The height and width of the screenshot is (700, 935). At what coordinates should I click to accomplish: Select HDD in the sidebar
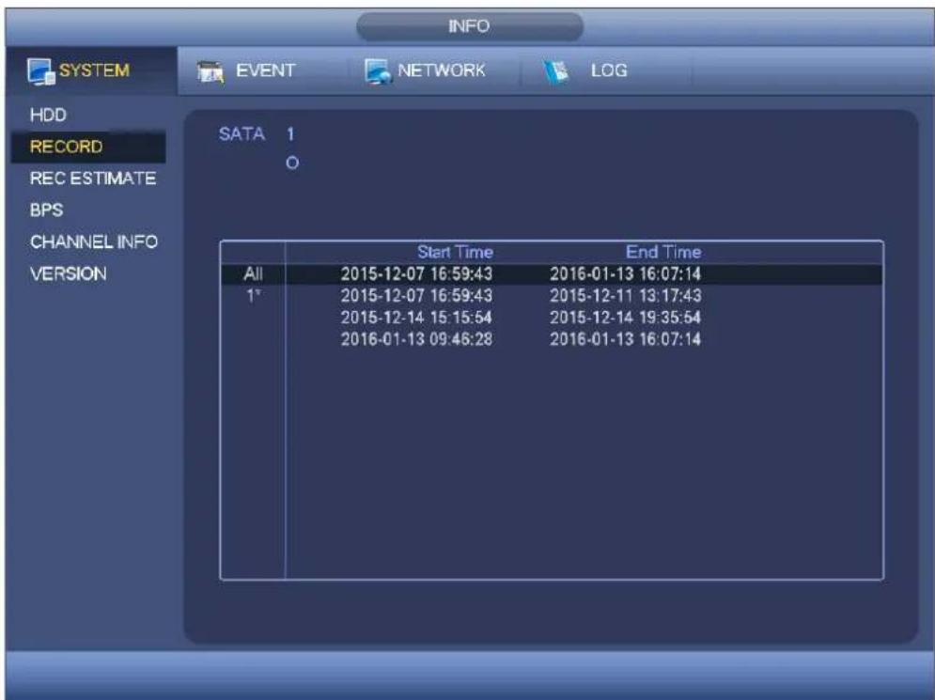[48, 115]
